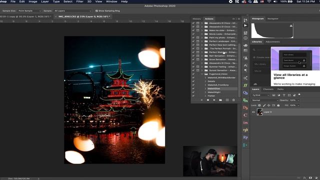Screen dimensions: 320x180
Task: Open the red 'Db' extension panel icon
Action: 245,107
